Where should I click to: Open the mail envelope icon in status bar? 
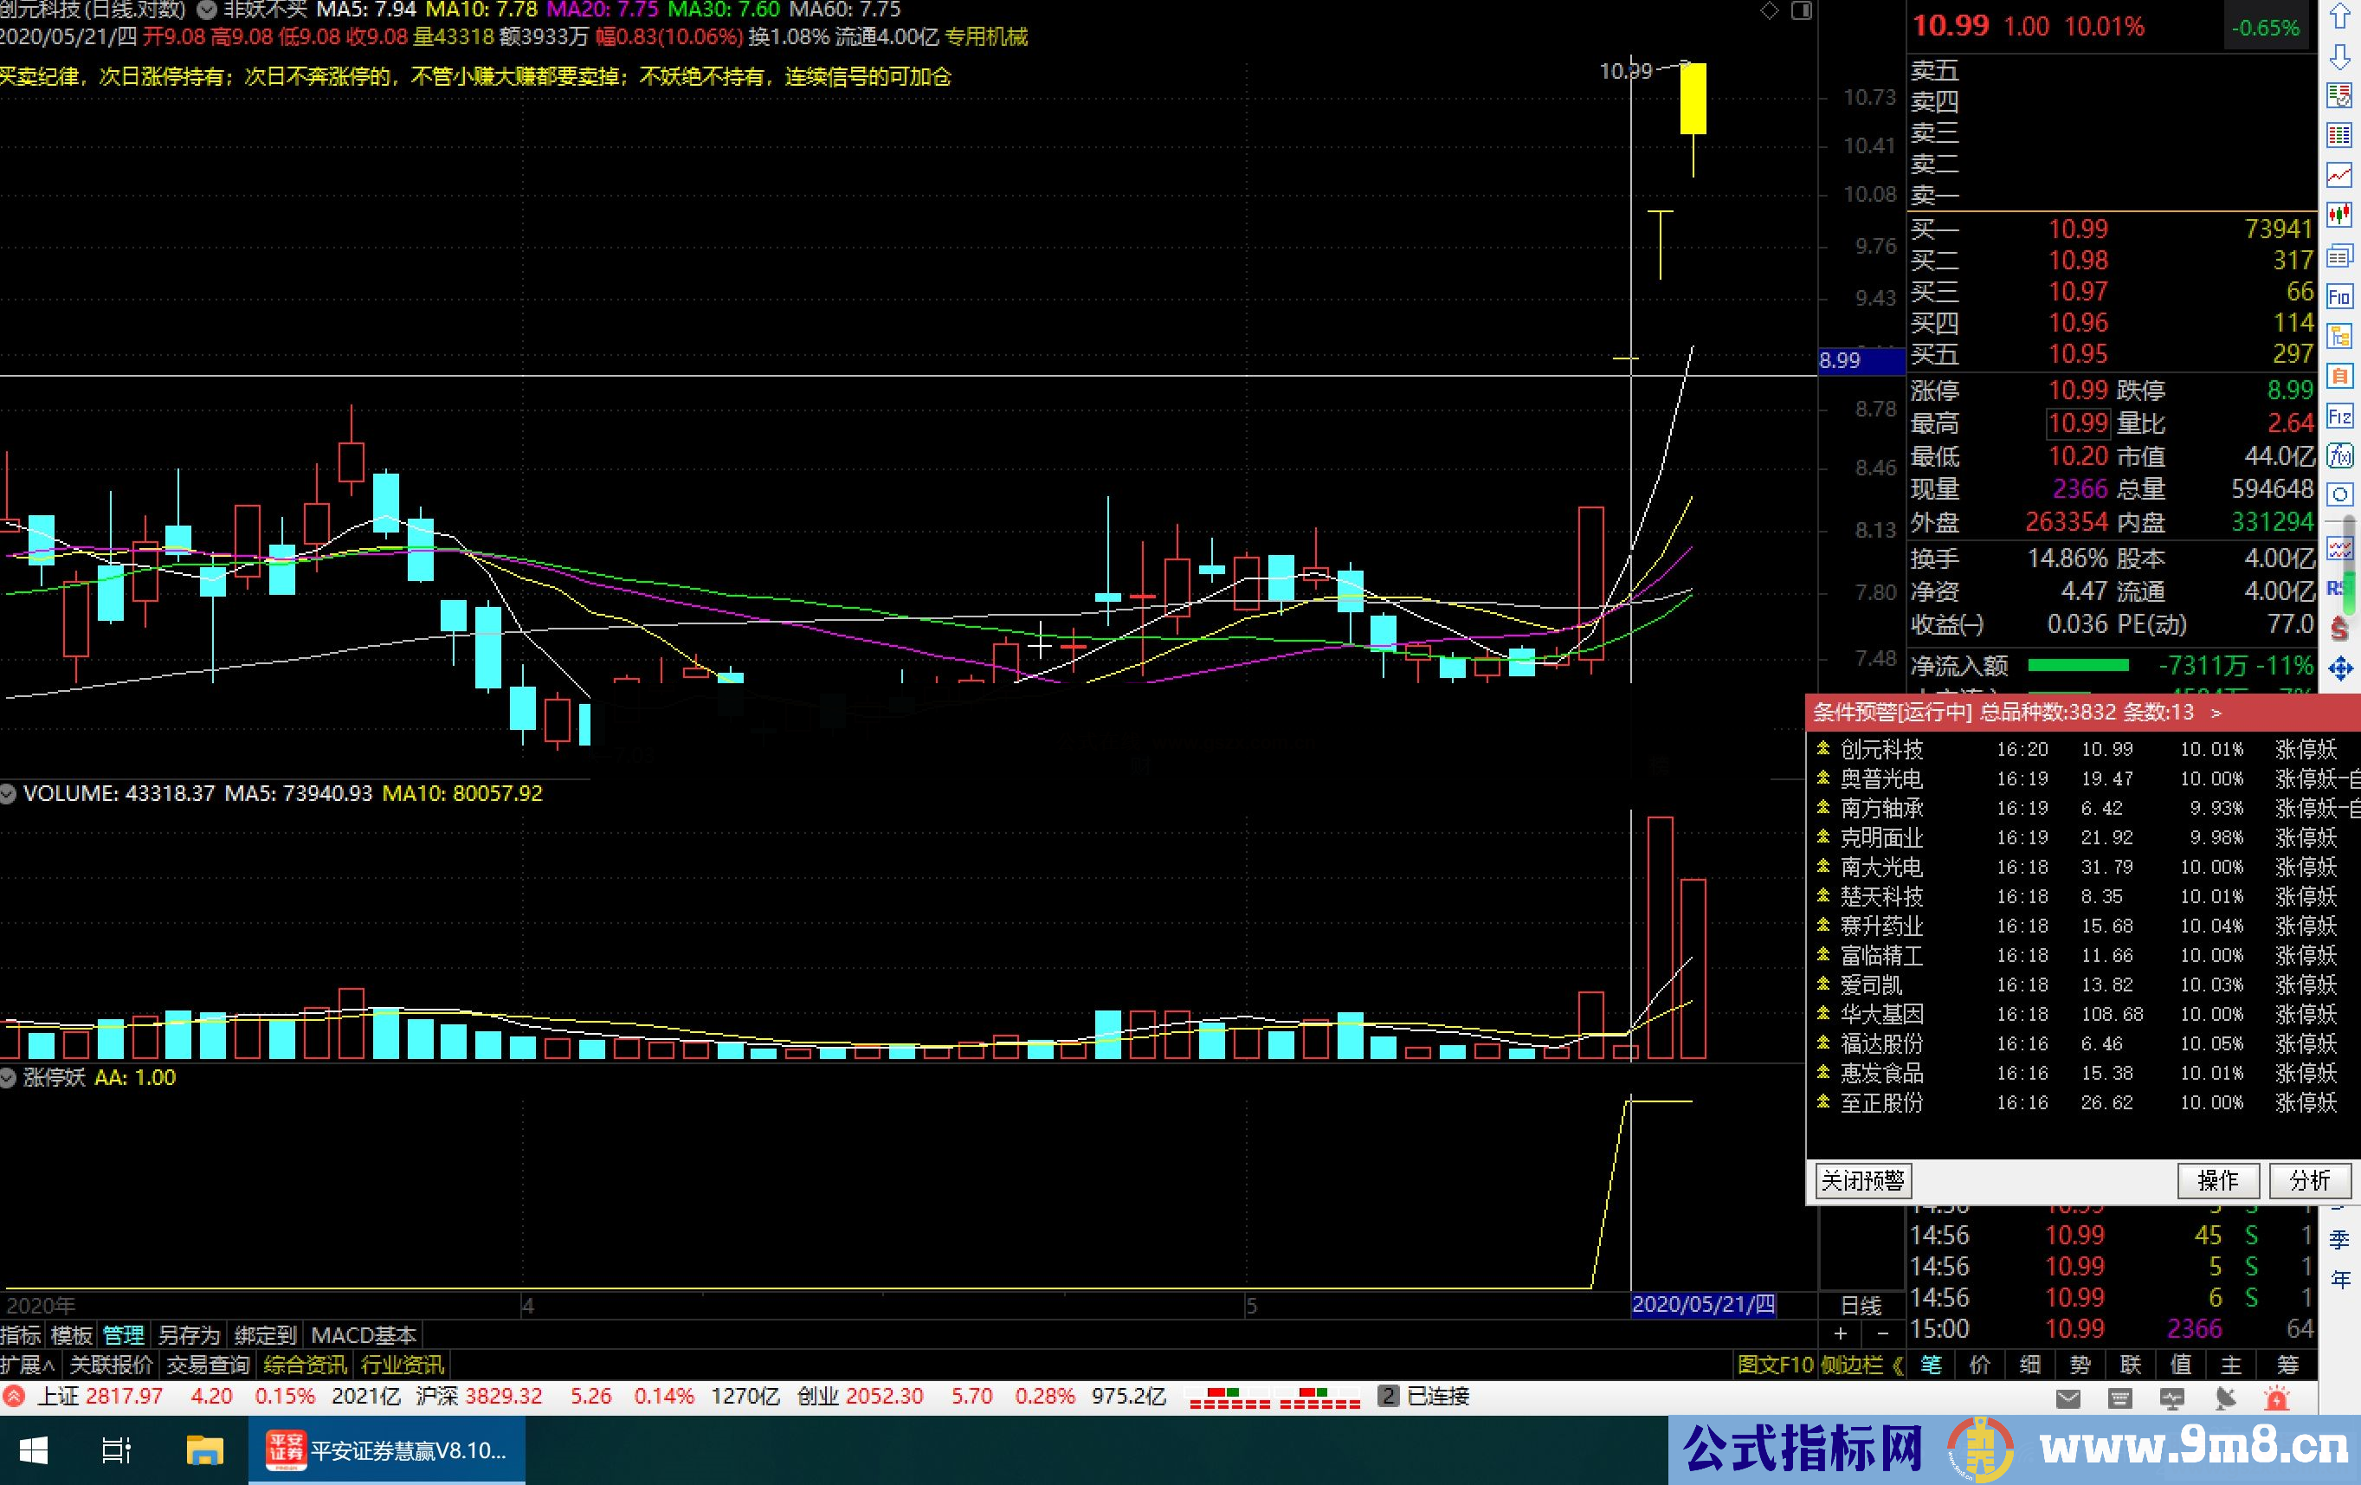point(2067,1398)
